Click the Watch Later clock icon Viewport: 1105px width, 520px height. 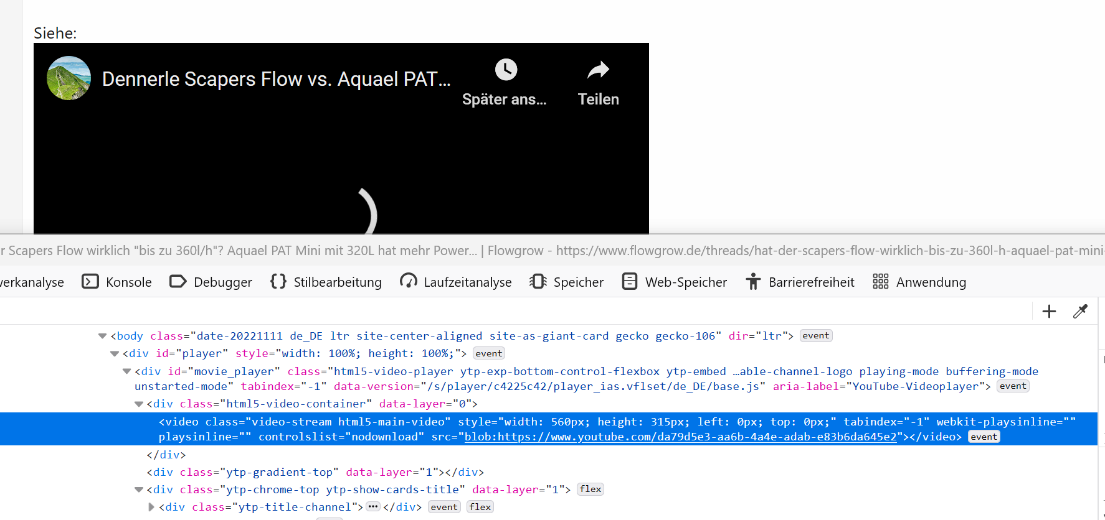(x=506, y=70)
